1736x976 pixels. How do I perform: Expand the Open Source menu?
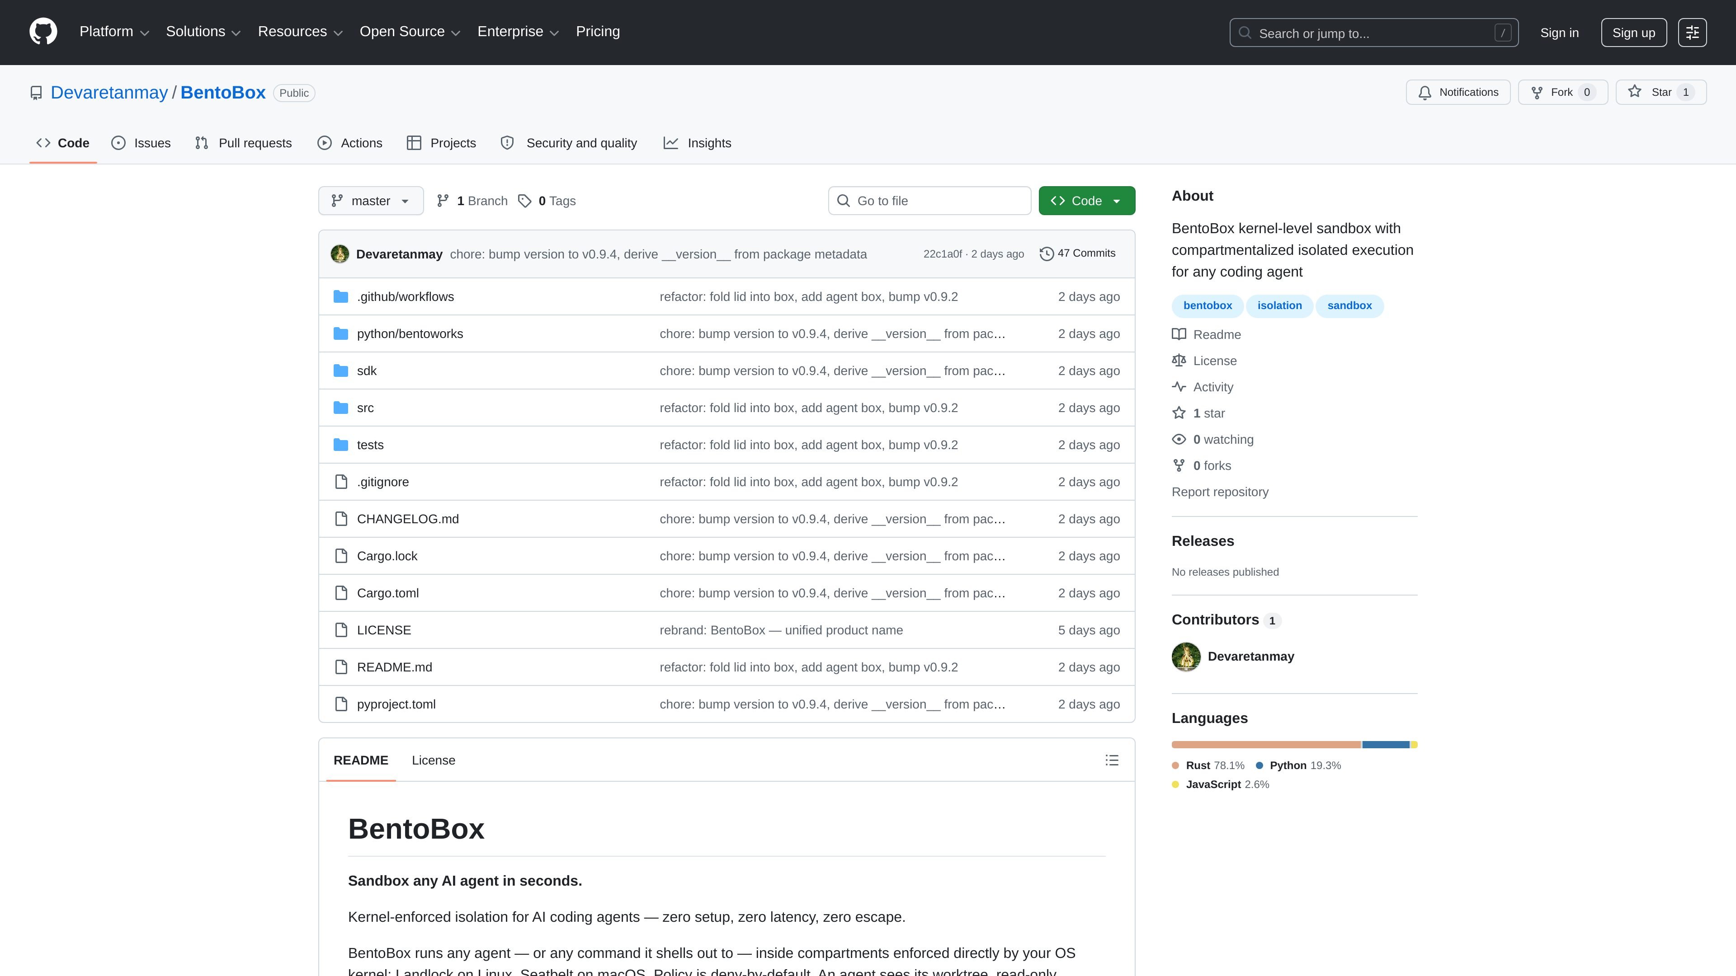coord(410,32)
